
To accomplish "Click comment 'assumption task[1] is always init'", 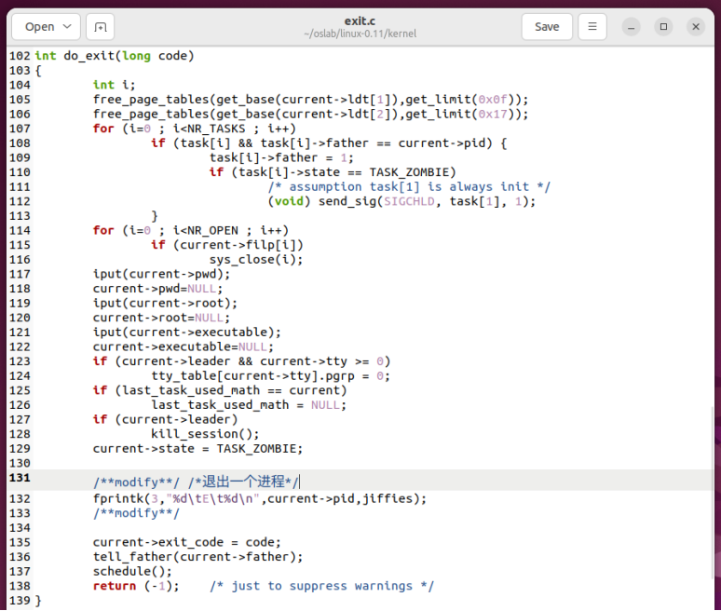I will point(409,187).
